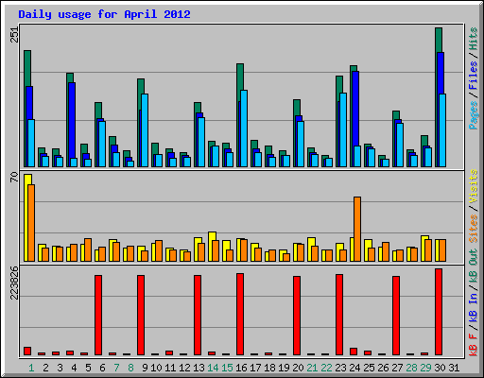Click the 'Daily usage for April 2012' title
Screen dimensions: 484x378
pos(104,15)
